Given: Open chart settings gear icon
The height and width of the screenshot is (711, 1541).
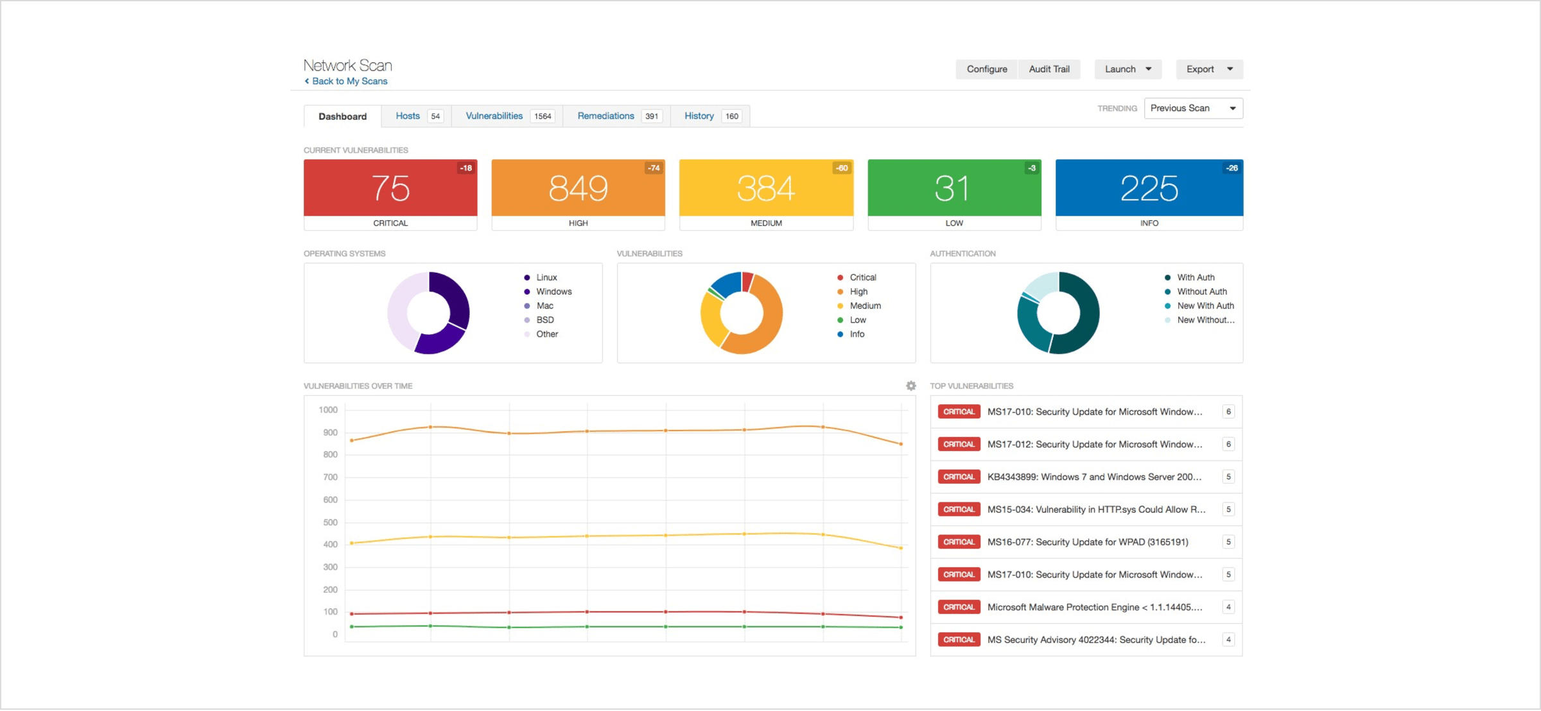Looking at the screenshot, I should [910, 386].
